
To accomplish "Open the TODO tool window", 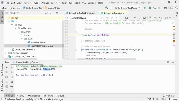I will 20,96.
